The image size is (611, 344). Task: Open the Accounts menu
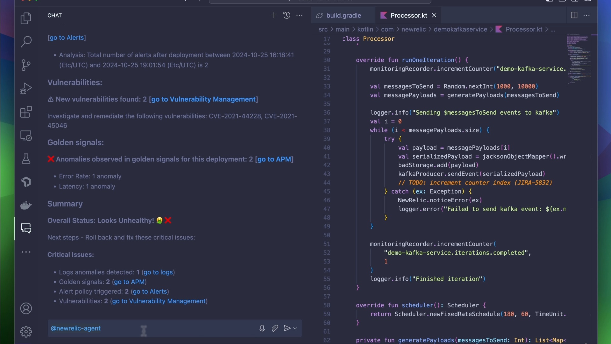point(26,308)
